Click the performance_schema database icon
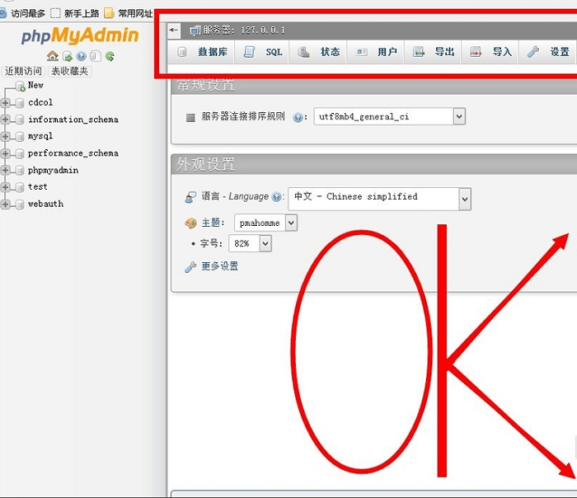 (20, 153)
